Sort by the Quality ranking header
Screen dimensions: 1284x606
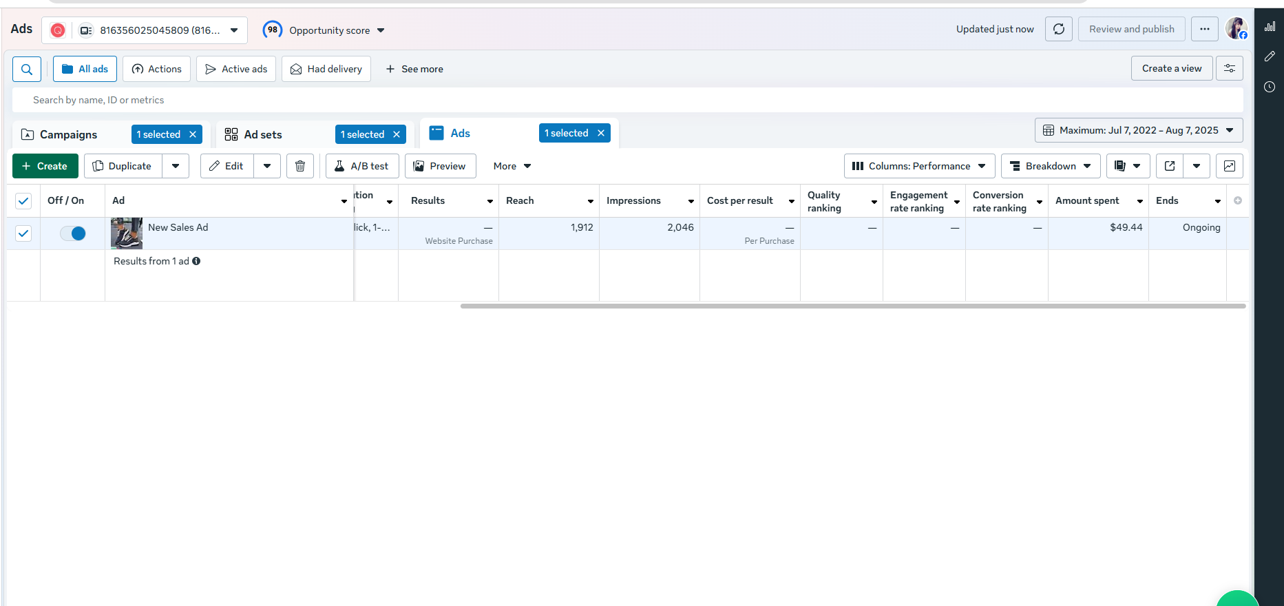tap(841, 201)
